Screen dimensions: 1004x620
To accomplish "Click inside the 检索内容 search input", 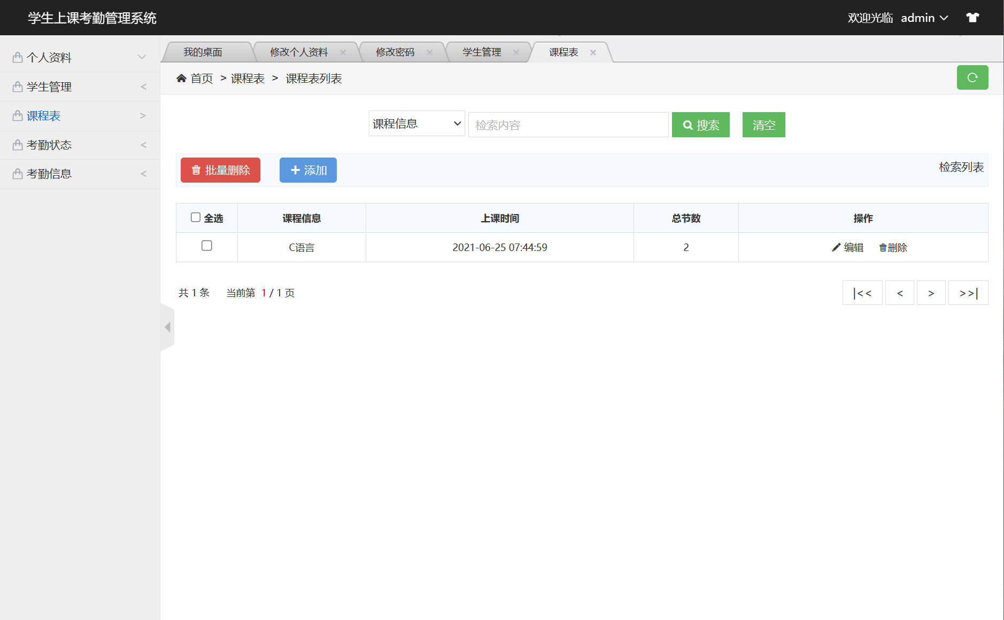I will 567,124.
